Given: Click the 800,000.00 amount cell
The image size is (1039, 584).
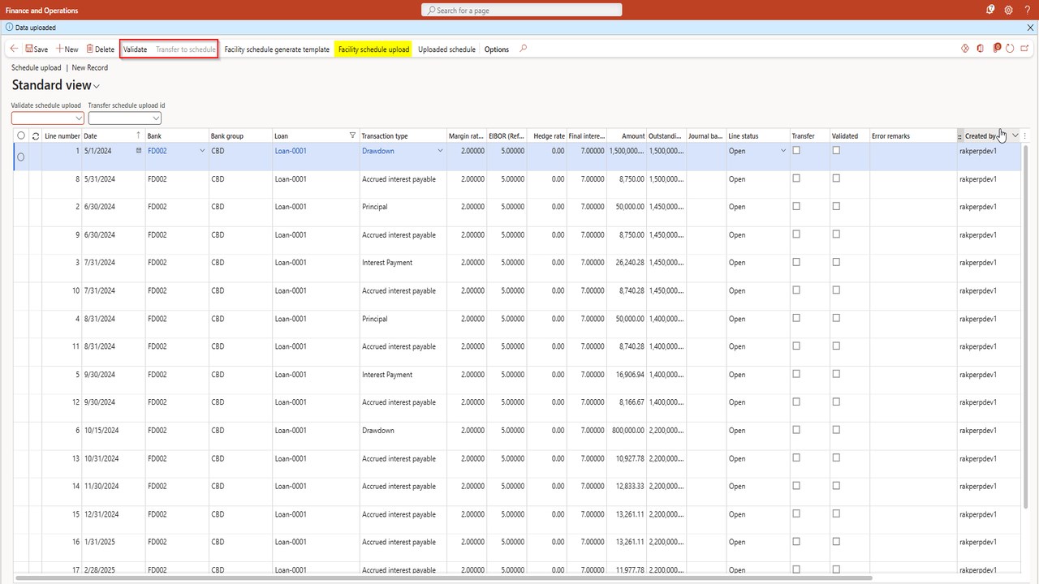Looking at the screenshot, I should pos(626,431).
